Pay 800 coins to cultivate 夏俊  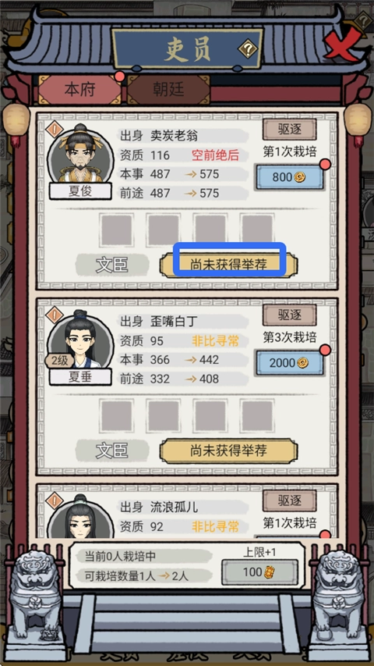[290, 177]
